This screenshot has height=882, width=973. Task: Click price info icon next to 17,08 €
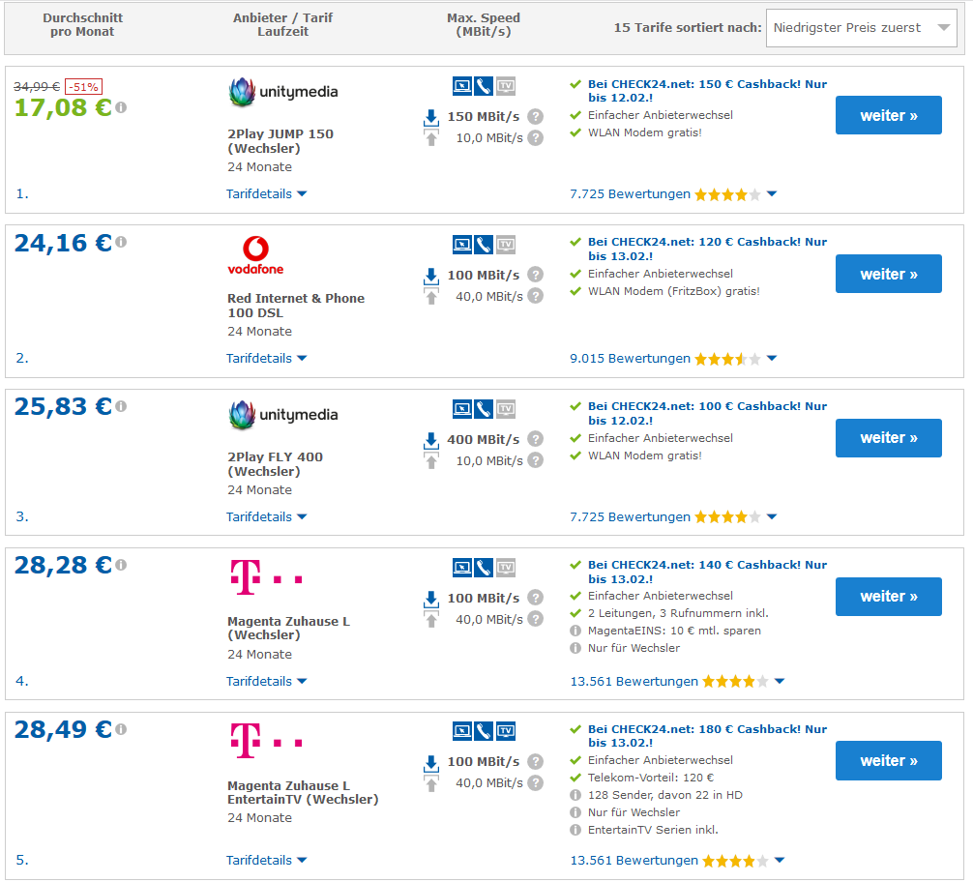[x=121, y=108]
